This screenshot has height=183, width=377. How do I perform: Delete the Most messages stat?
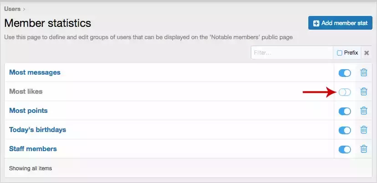tap(364, 72)
